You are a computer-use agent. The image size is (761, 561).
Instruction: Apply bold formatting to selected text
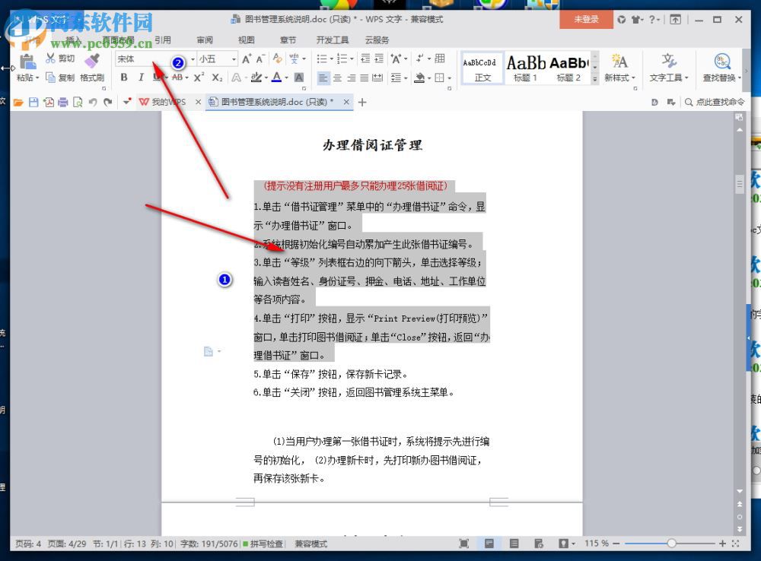click(124, 77)
